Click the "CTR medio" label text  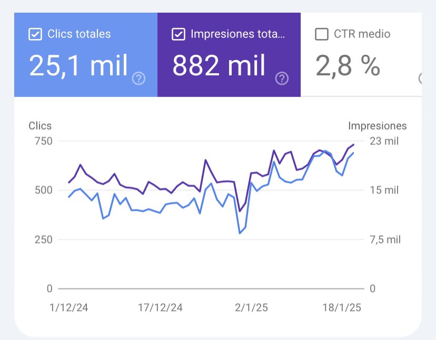tap(362, 34)
